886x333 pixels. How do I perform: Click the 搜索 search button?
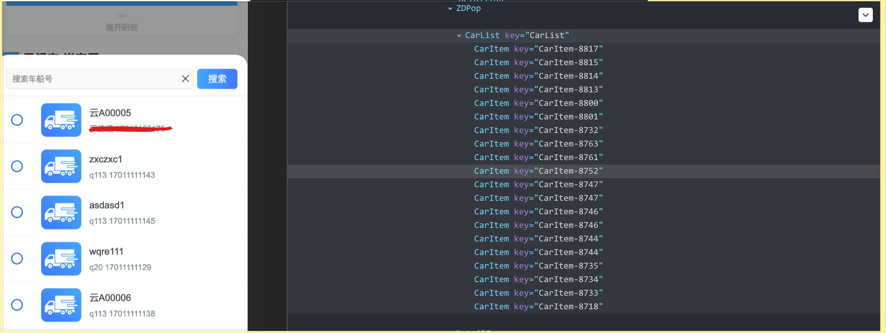tap(217, 79)
